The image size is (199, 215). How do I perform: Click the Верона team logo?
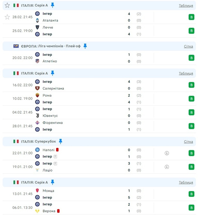[x=37, y=211]
